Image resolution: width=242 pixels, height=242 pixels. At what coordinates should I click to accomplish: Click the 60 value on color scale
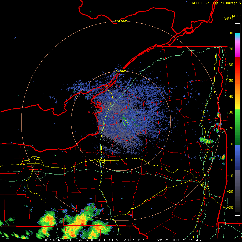231,65
